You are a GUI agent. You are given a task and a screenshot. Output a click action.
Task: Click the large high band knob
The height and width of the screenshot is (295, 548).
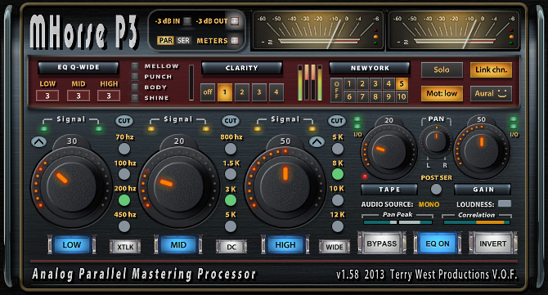tap(285, 187)
